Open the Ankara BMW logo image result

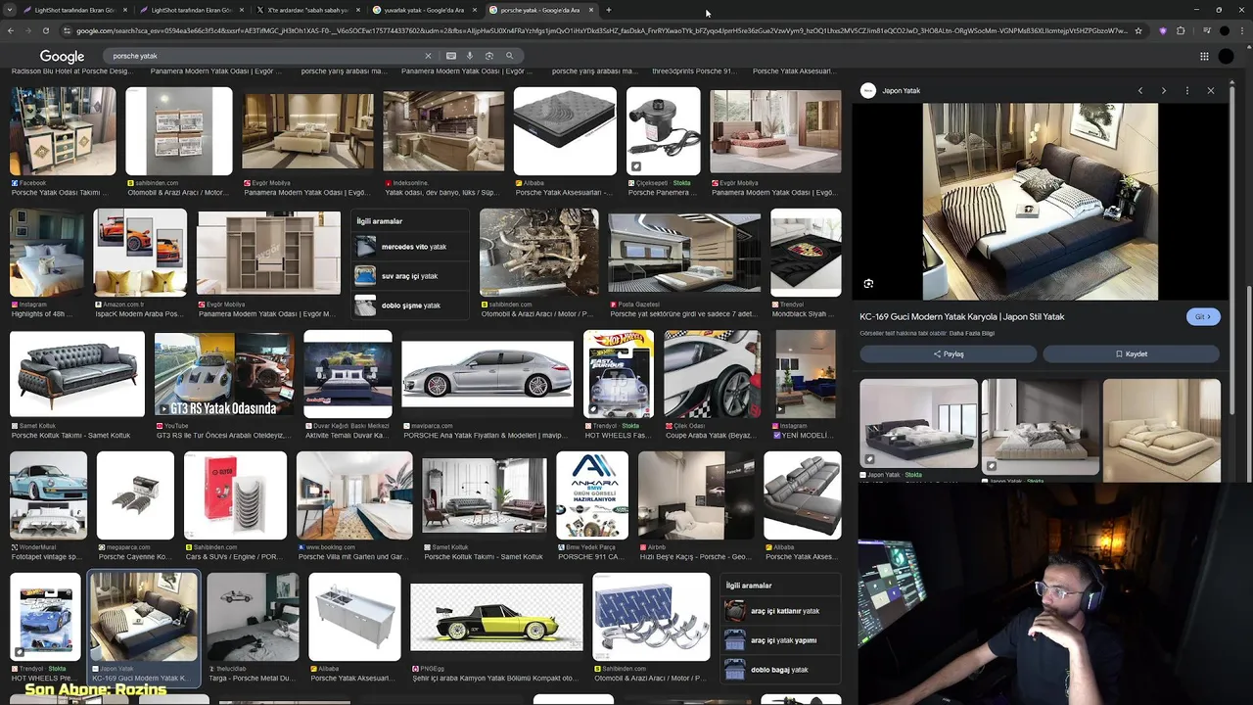592,495
